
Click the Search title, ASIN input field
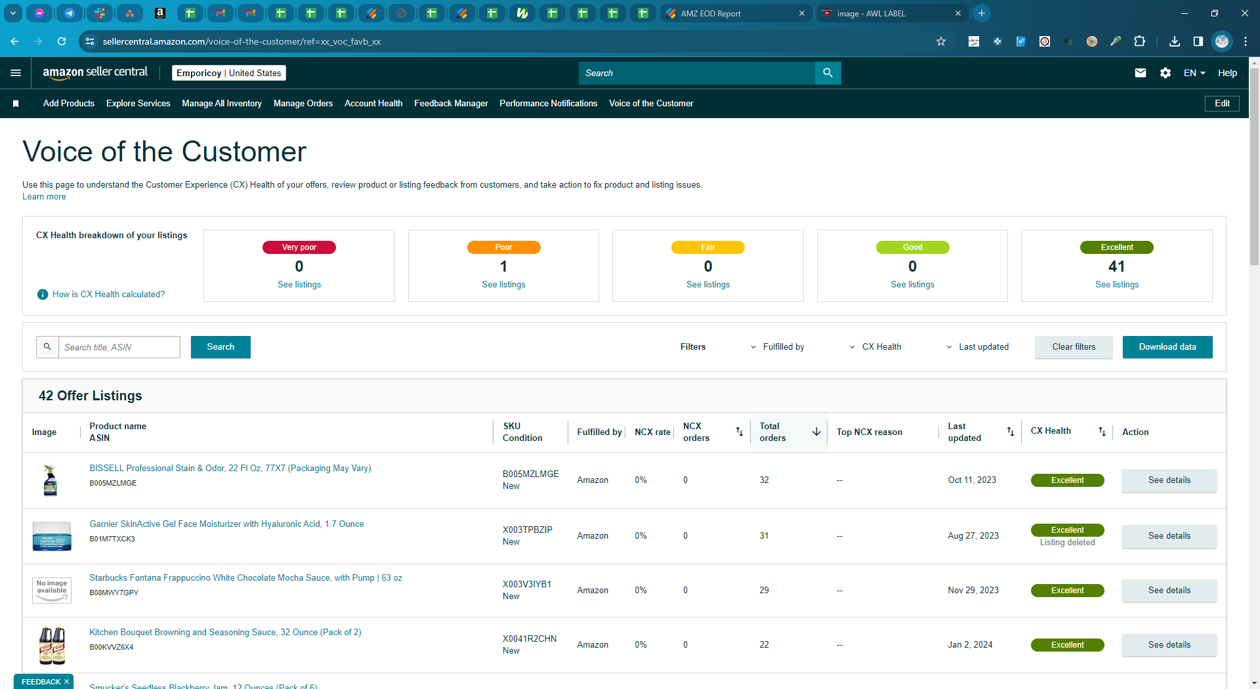[x=119, y=347]
